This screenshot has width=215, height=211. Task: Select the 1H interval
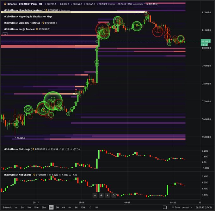tap(51, 207)
